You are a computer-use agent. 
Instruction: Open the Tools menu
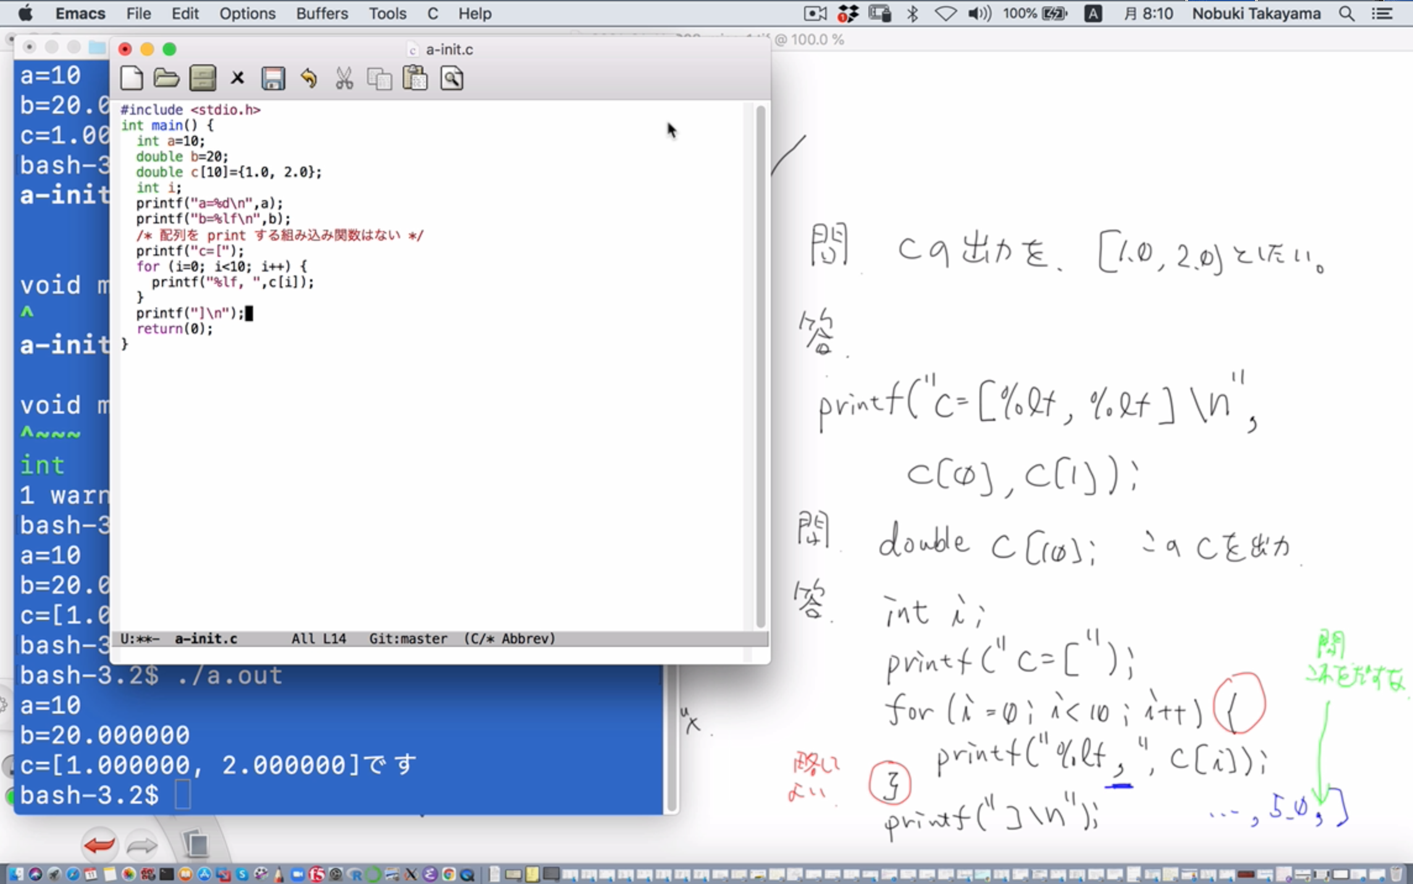(x=388, y=13)
